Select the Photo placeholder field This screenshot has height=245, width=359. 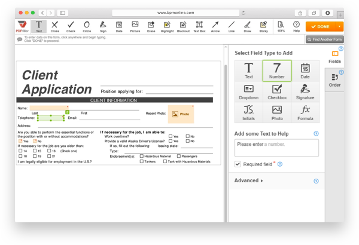[x=181, y=114]
